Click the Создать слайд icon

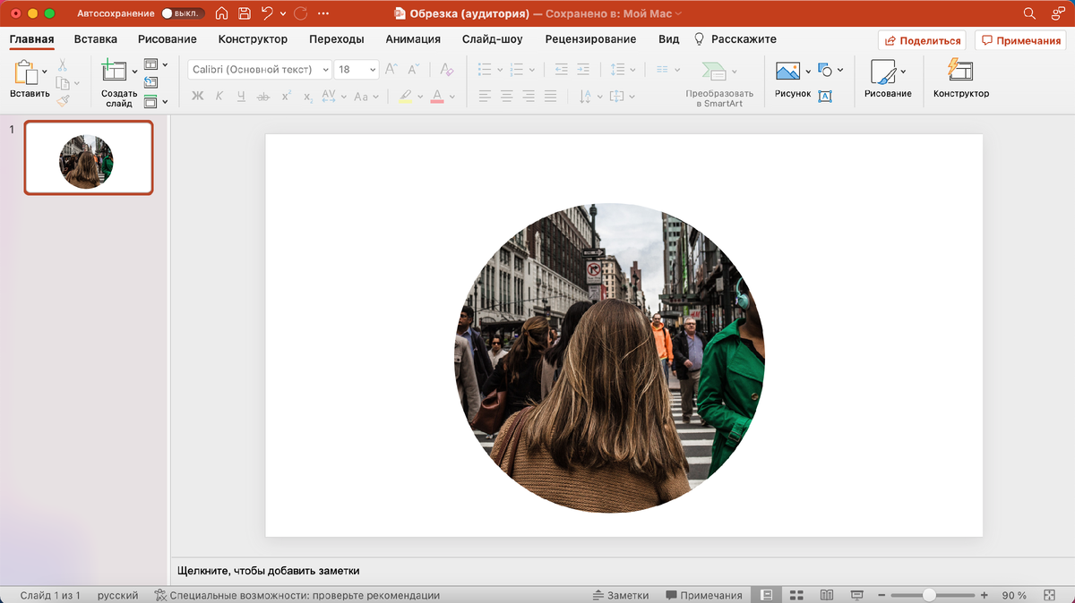point(115,72)
